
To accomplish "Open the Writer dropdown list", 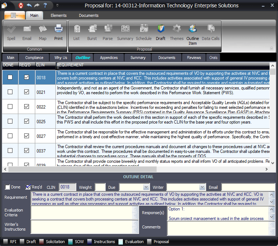I will pos(202,187).
